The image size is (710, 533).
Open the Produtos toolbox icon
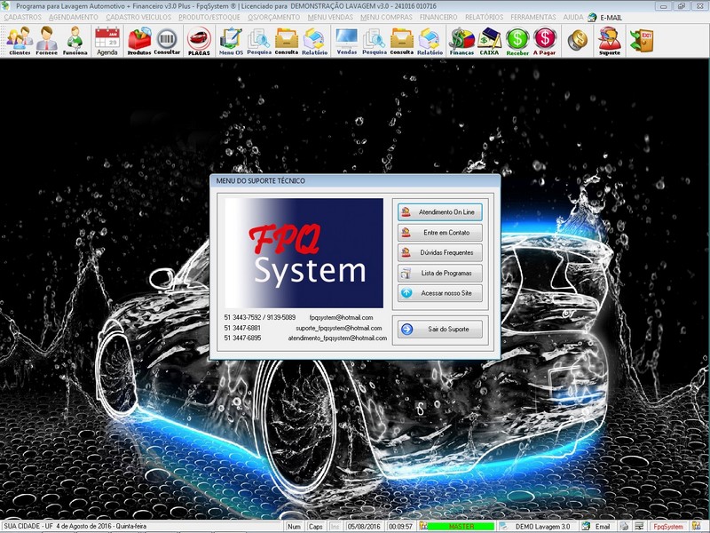tap(139, 41)
